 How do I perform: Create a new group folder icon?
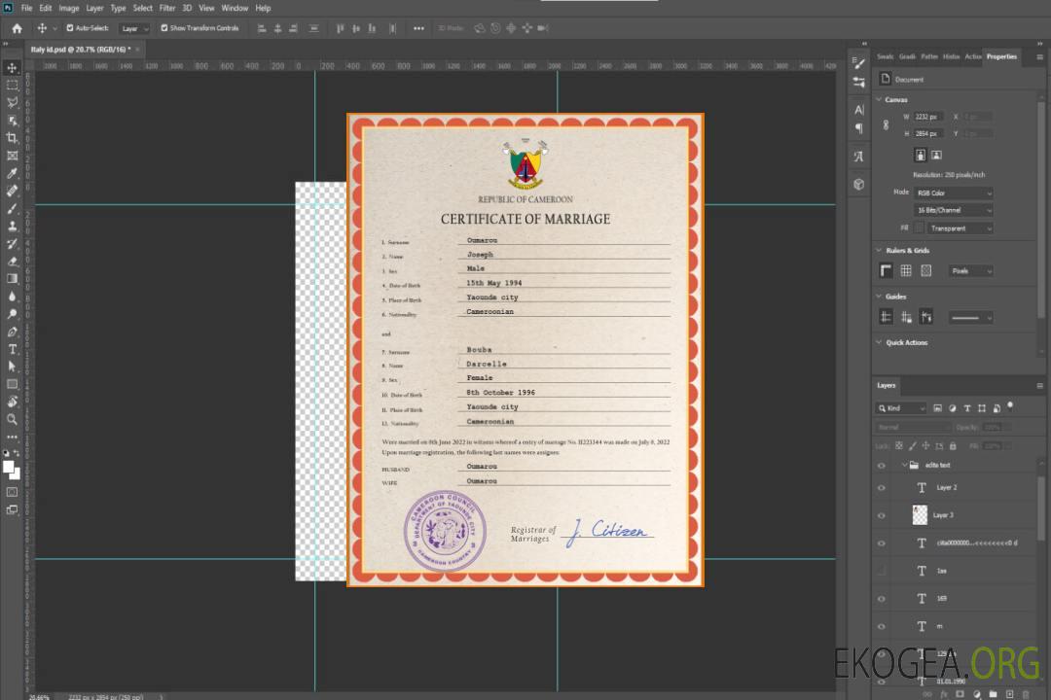[993, 694]
